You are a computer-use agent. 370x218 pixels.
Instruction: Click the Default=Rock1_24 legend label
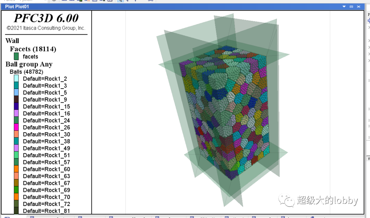pos(47,121)
